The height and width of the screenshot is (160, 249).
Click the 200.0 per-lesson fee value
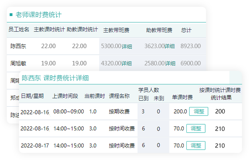[x=180, y=111]
